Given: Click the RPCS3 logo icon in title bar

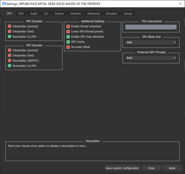Looking at the screenshot, I should point(4,4).
